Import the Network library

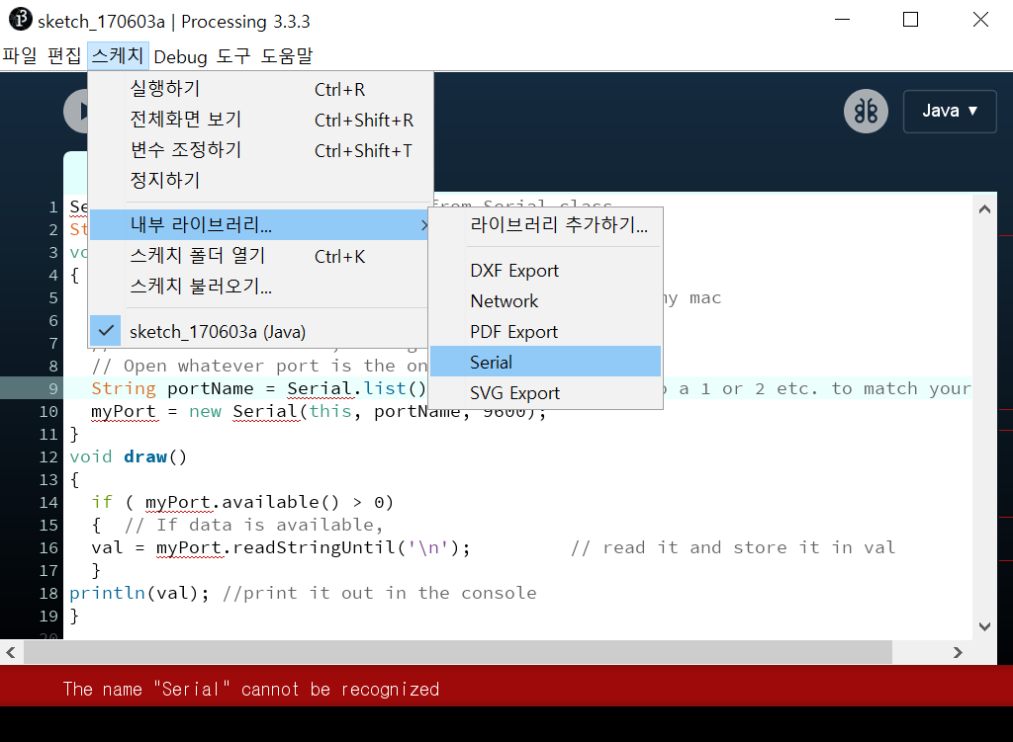pyautogui.click(x=545, y=301)
